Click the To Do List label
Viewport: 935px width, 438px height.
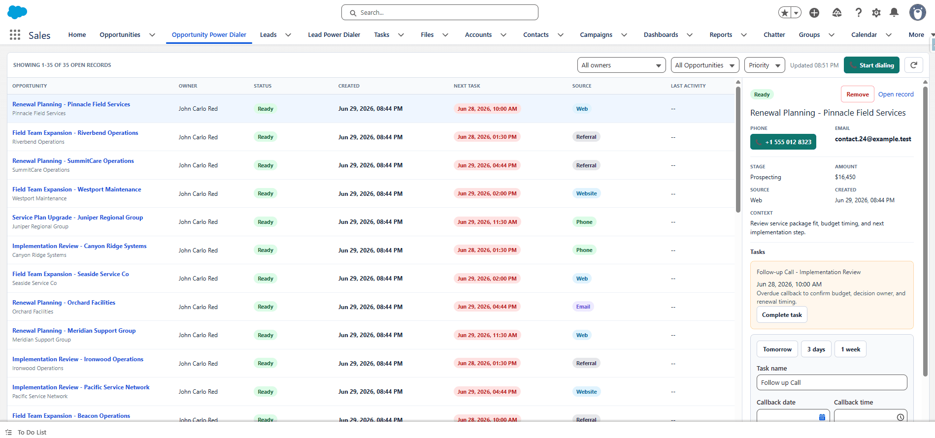32,432
